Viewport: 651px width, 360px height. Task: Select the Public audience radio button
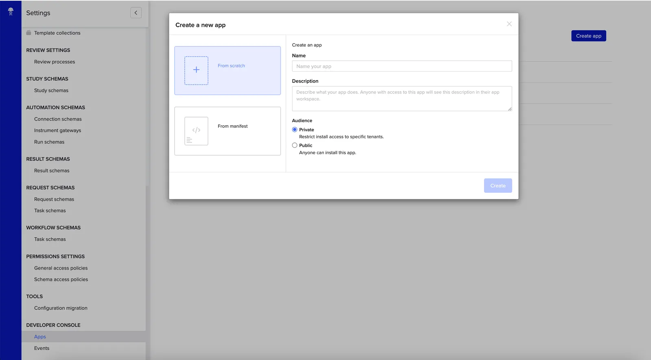pyautogui.click(x=295, y=145)
